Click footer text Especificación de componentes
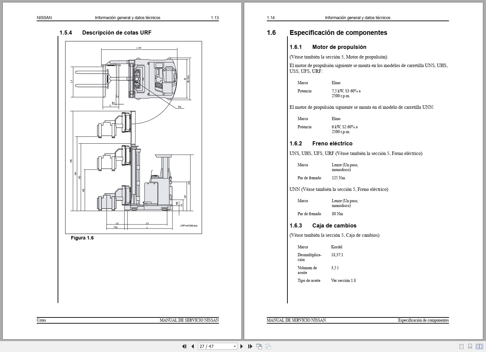The width and height of the screenshot is (486, 352). 423,320
